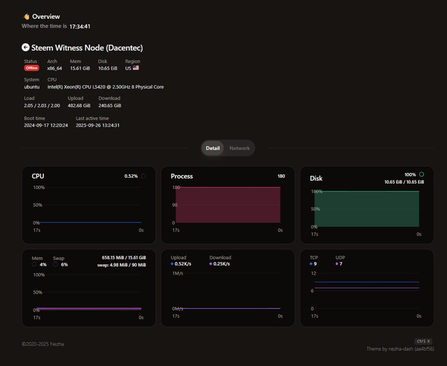Open the ctrl K shortcut button

[423, 341]
